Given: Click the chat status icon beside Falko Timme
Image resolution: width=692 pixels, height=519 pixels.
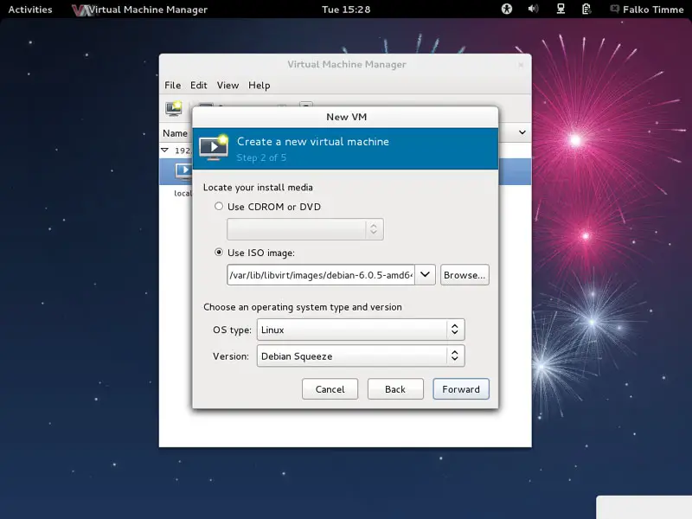Looking at the screenshot, I should [x=614, y=10].
